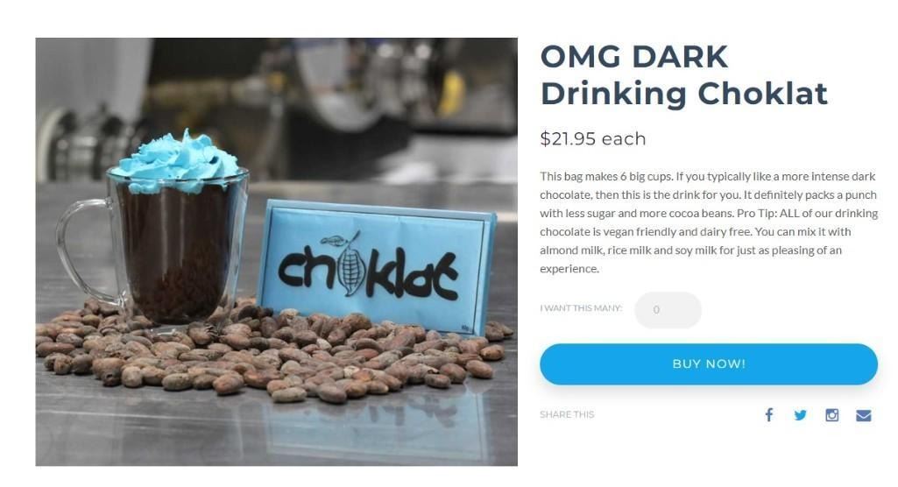Click the cacao pod icon in the Choklat logo

pos(350,265)
